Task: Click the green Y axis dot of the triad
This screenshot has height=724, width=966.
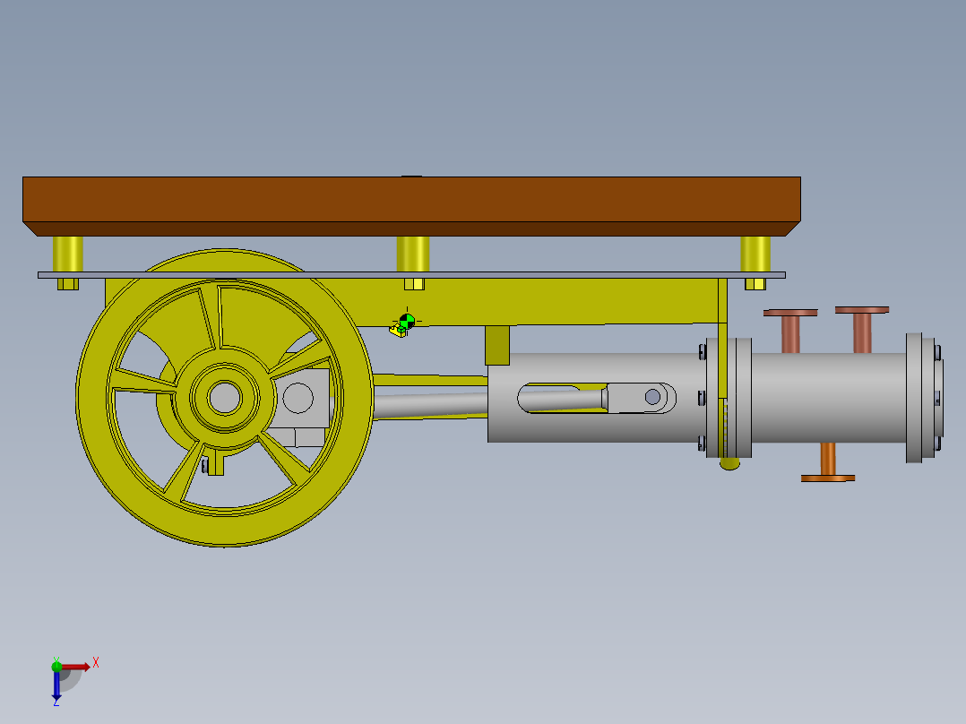Action: point(56,666)
